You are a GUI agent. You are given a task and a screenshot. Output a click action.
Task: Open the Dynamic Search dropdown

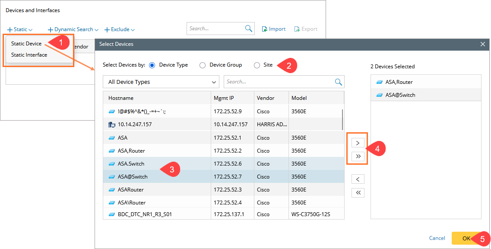73,29
